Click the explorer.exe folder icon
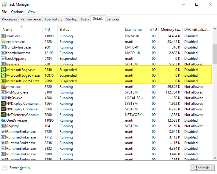217x174 pixels. click(x=3, y=42)
